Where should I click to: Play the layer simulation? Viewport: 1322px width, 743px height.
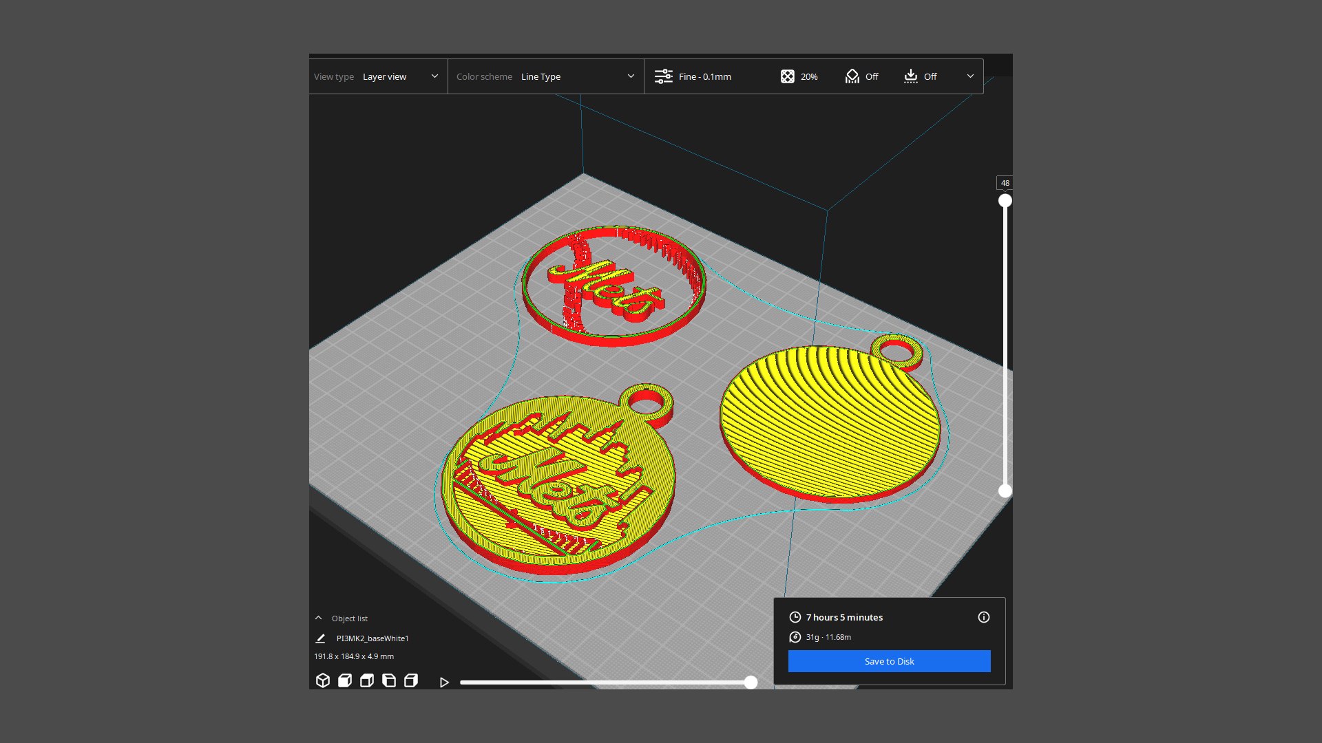click(444, 682)
